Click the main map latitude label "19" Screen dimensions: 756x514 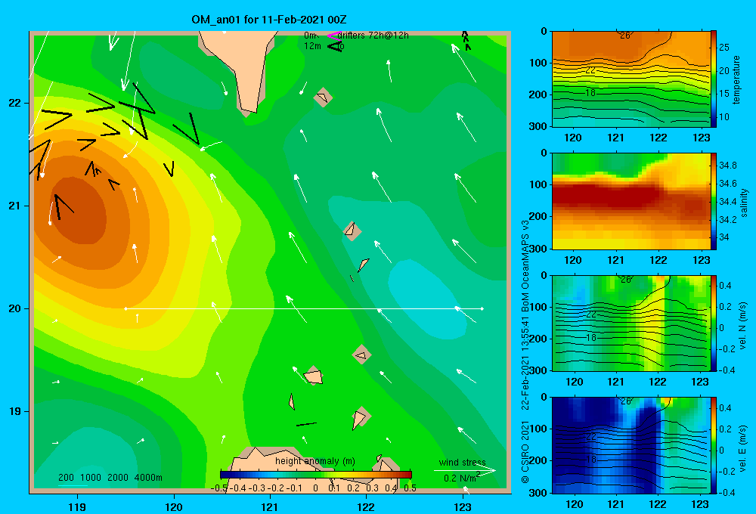[x=14, y=411]
